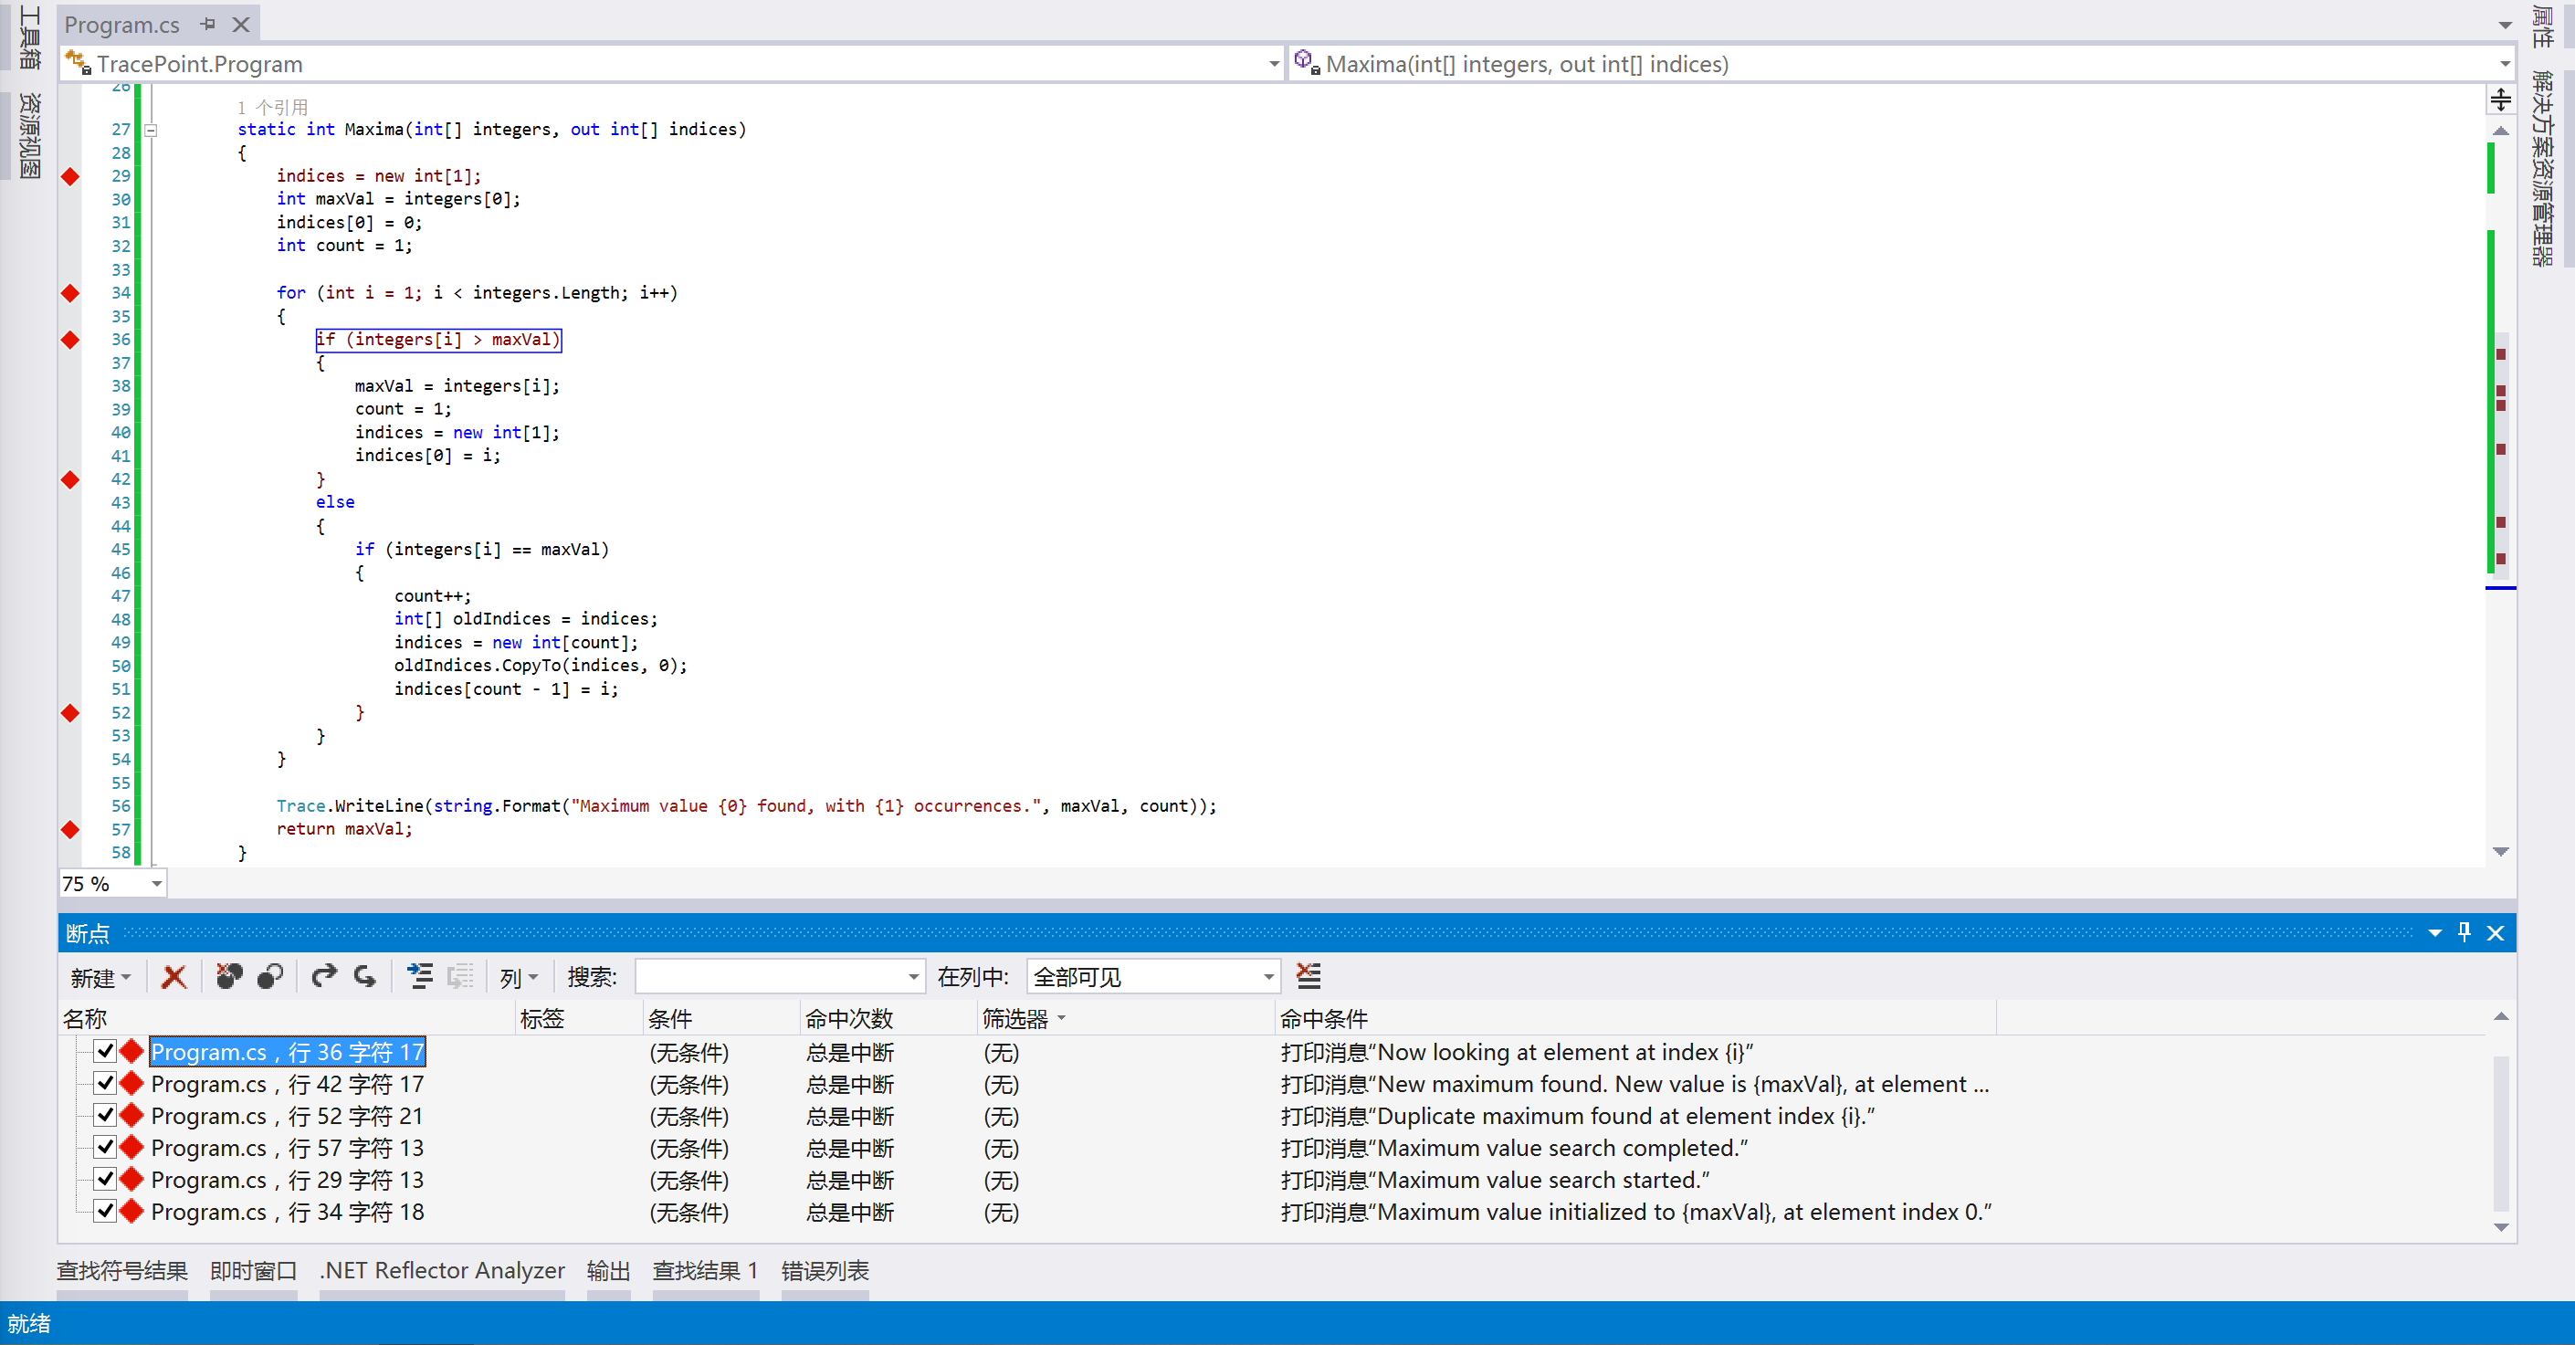
Task: Clear the breakpoint search filter icon
Action: point(1309,975)
